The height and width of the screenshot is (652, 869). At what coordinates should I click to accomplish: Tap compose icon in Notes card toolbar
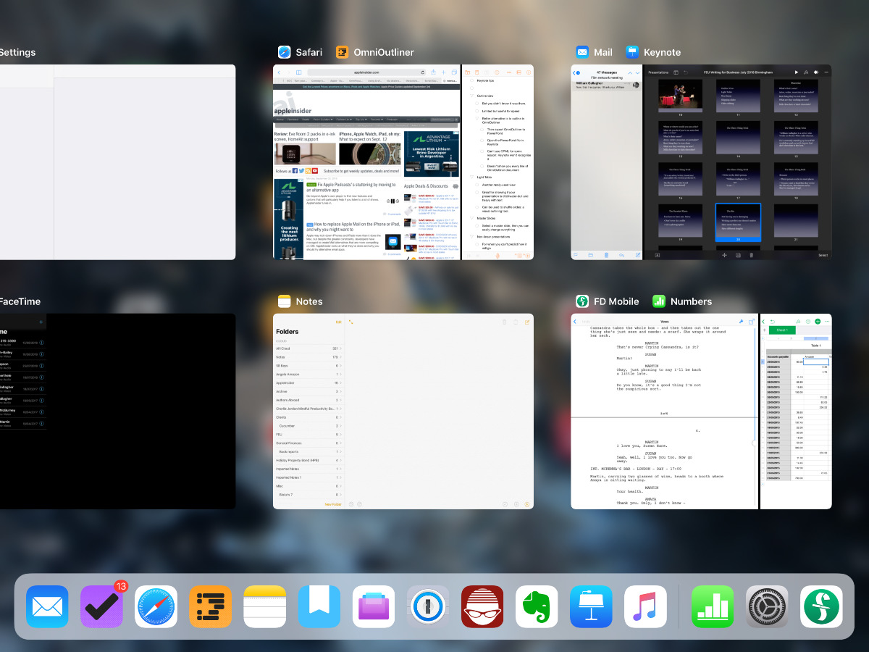click(x=527, y=322)
